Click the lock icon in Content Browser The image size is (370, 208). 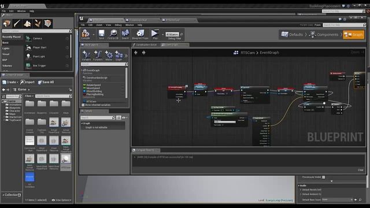(71, 90)
